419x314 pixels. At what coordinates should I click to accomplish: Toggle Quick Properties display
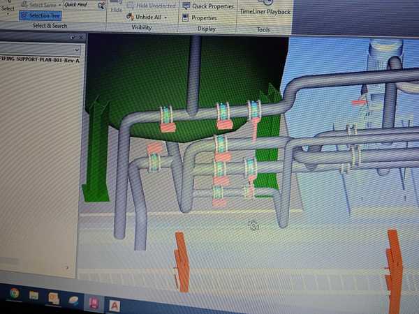(x=208, y=6)
